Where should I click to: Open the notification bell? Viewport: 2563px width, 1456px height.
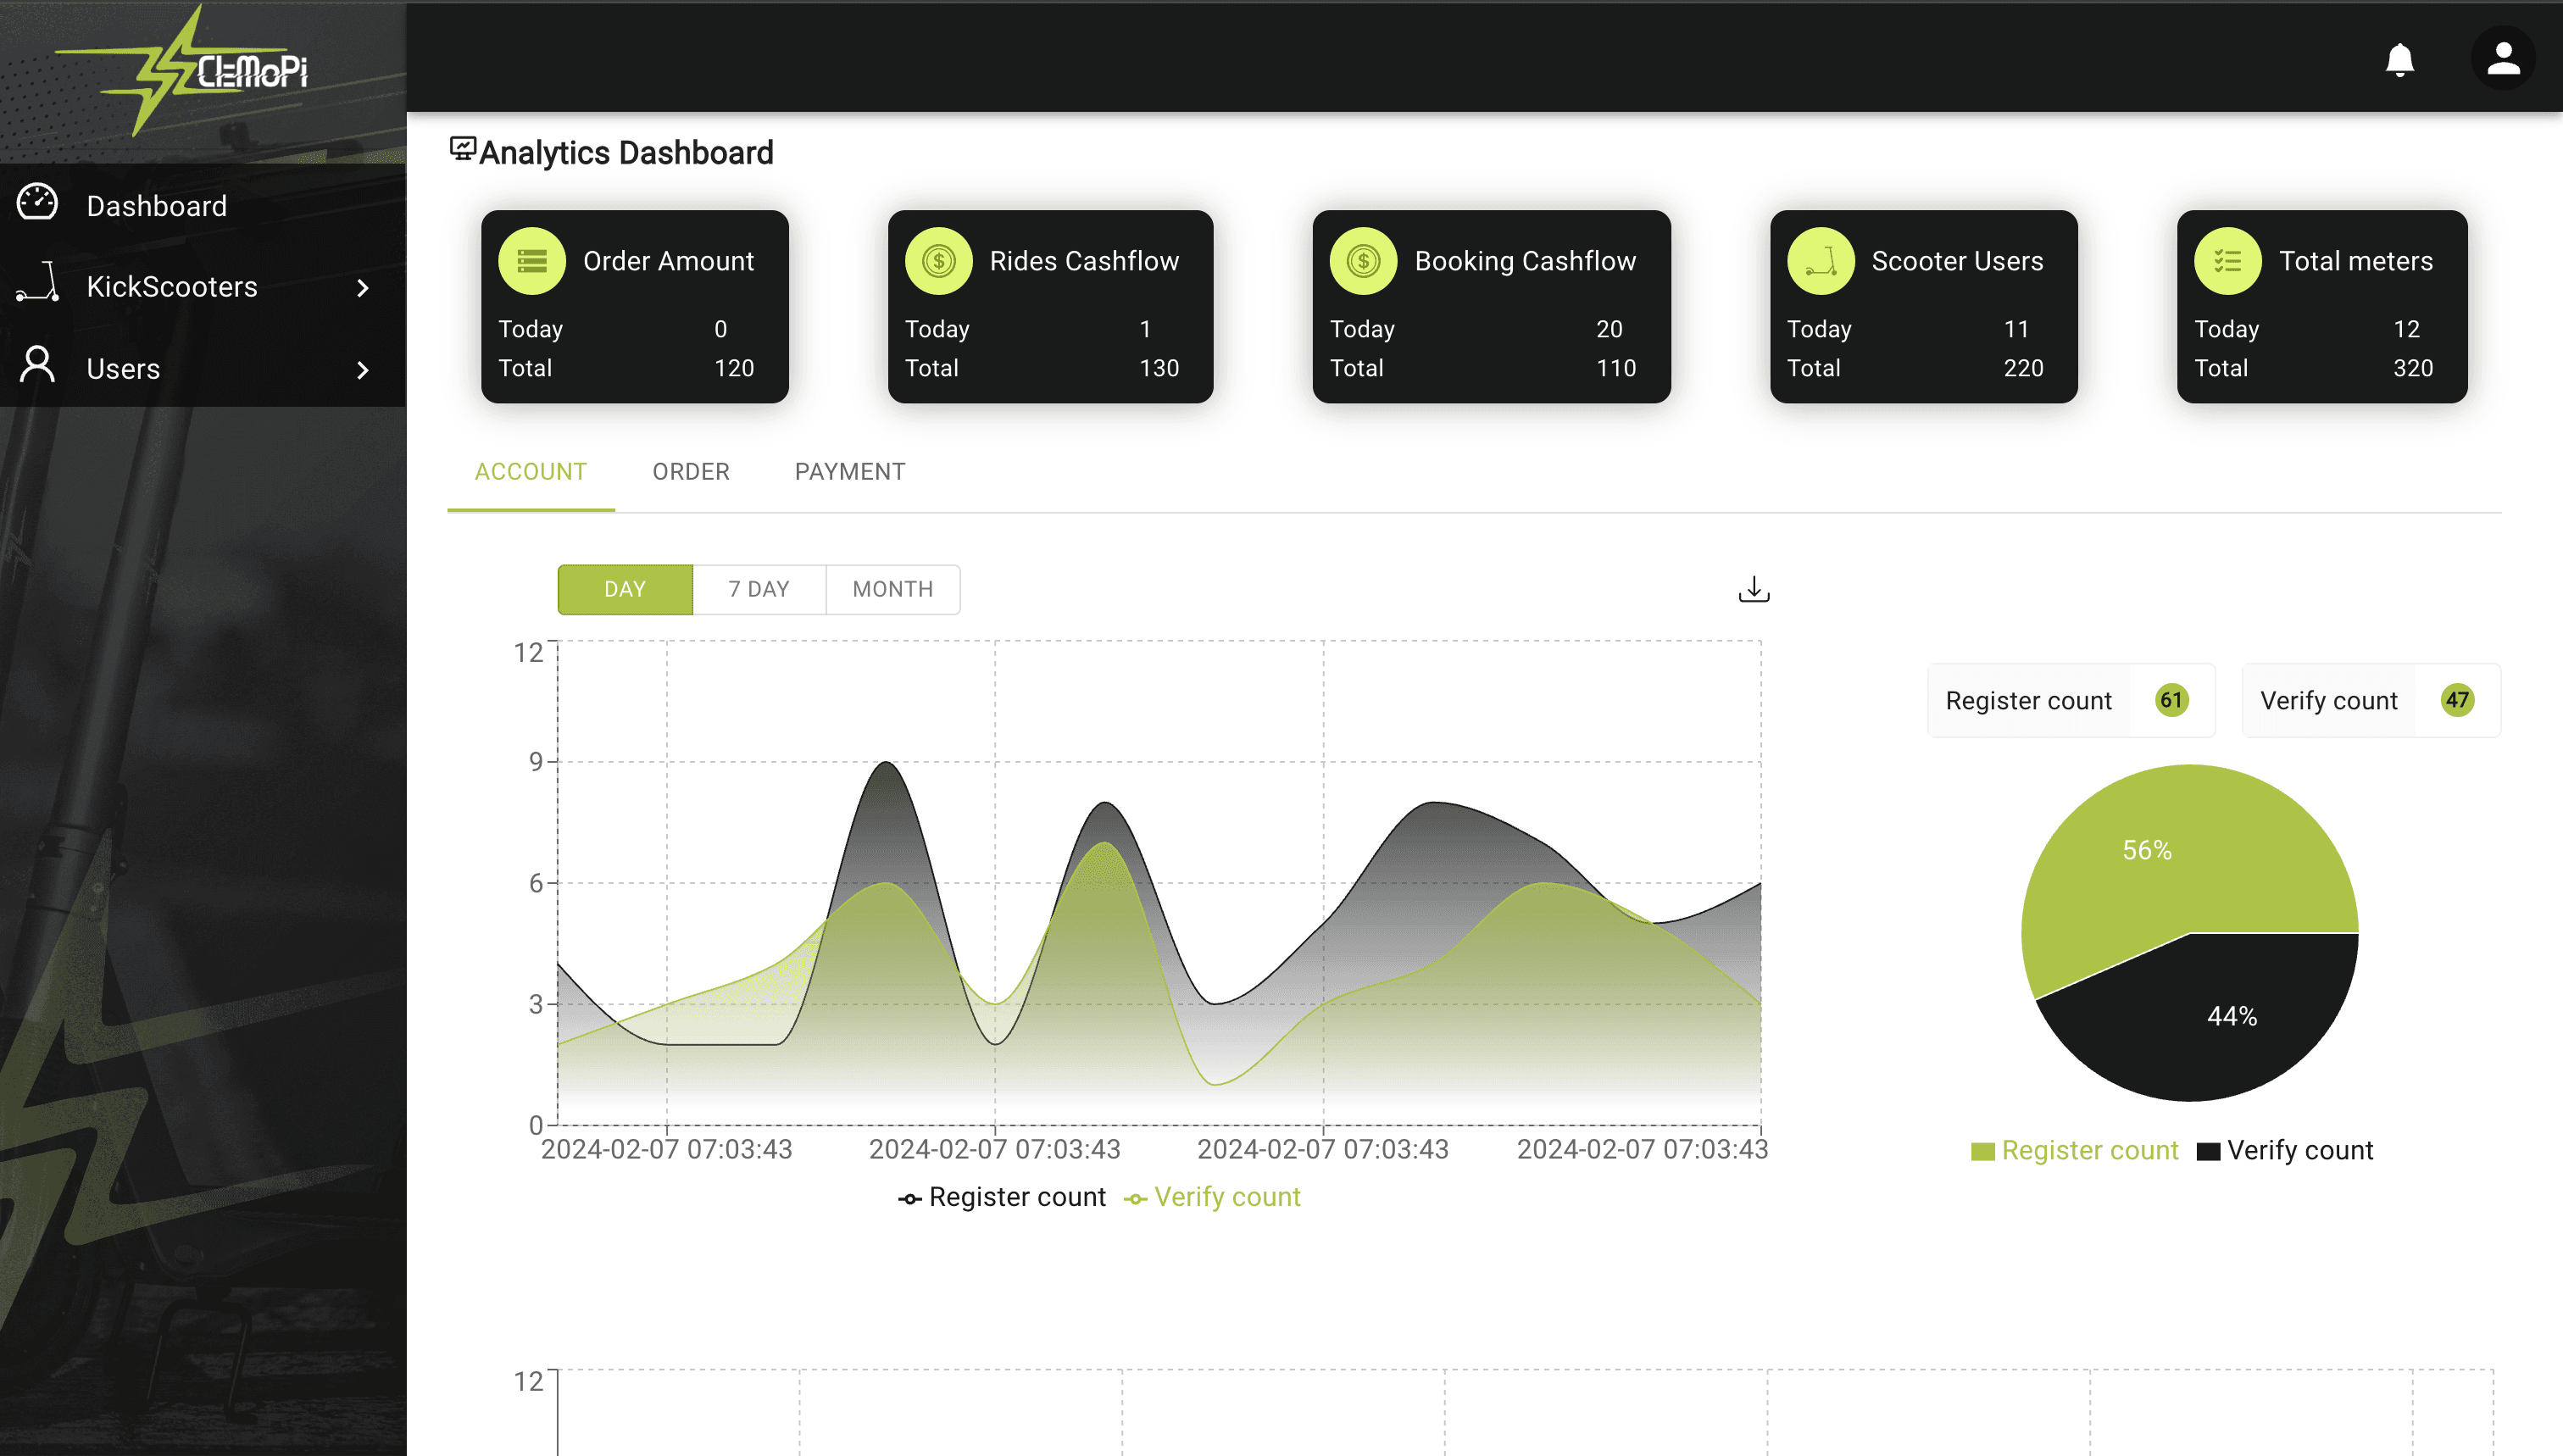(2401, 60)
